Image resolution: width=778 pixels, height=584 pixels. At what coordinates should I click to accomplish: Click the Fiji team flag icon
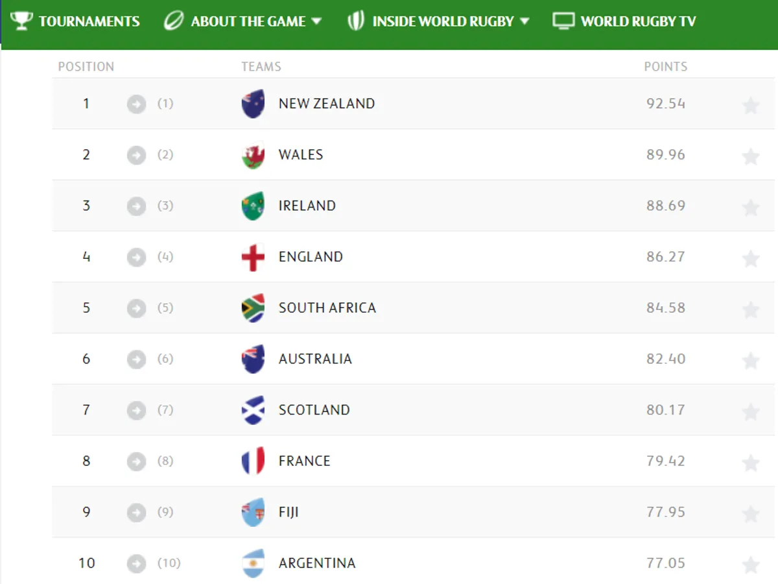[x=253, y=513]
